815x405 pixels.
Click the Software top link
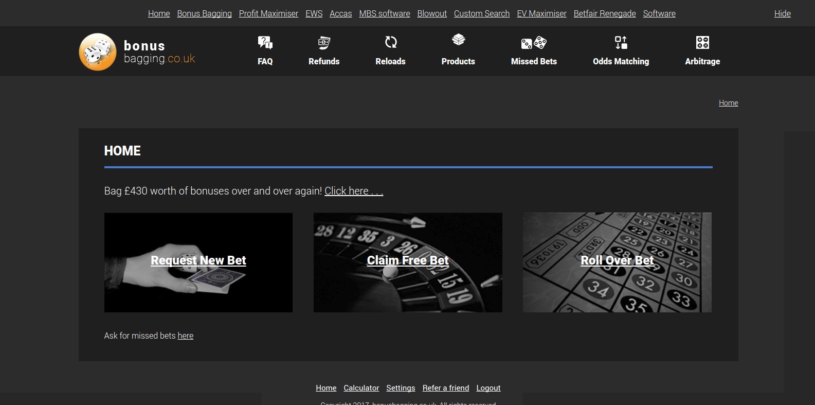(x=659, y=13)
